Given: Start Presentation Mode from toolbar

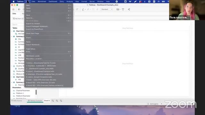Looking at the screenshot, I should (x=123, y=9).
